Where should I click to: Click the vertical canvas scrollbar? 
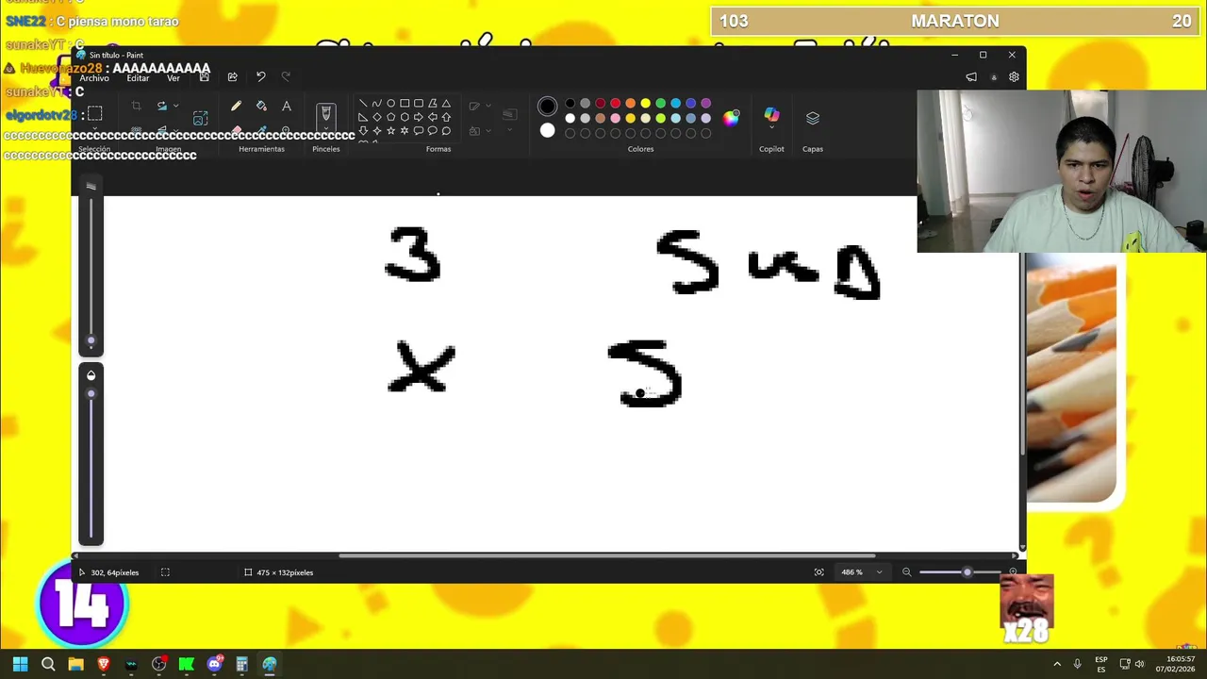(x=1022, y=352)
